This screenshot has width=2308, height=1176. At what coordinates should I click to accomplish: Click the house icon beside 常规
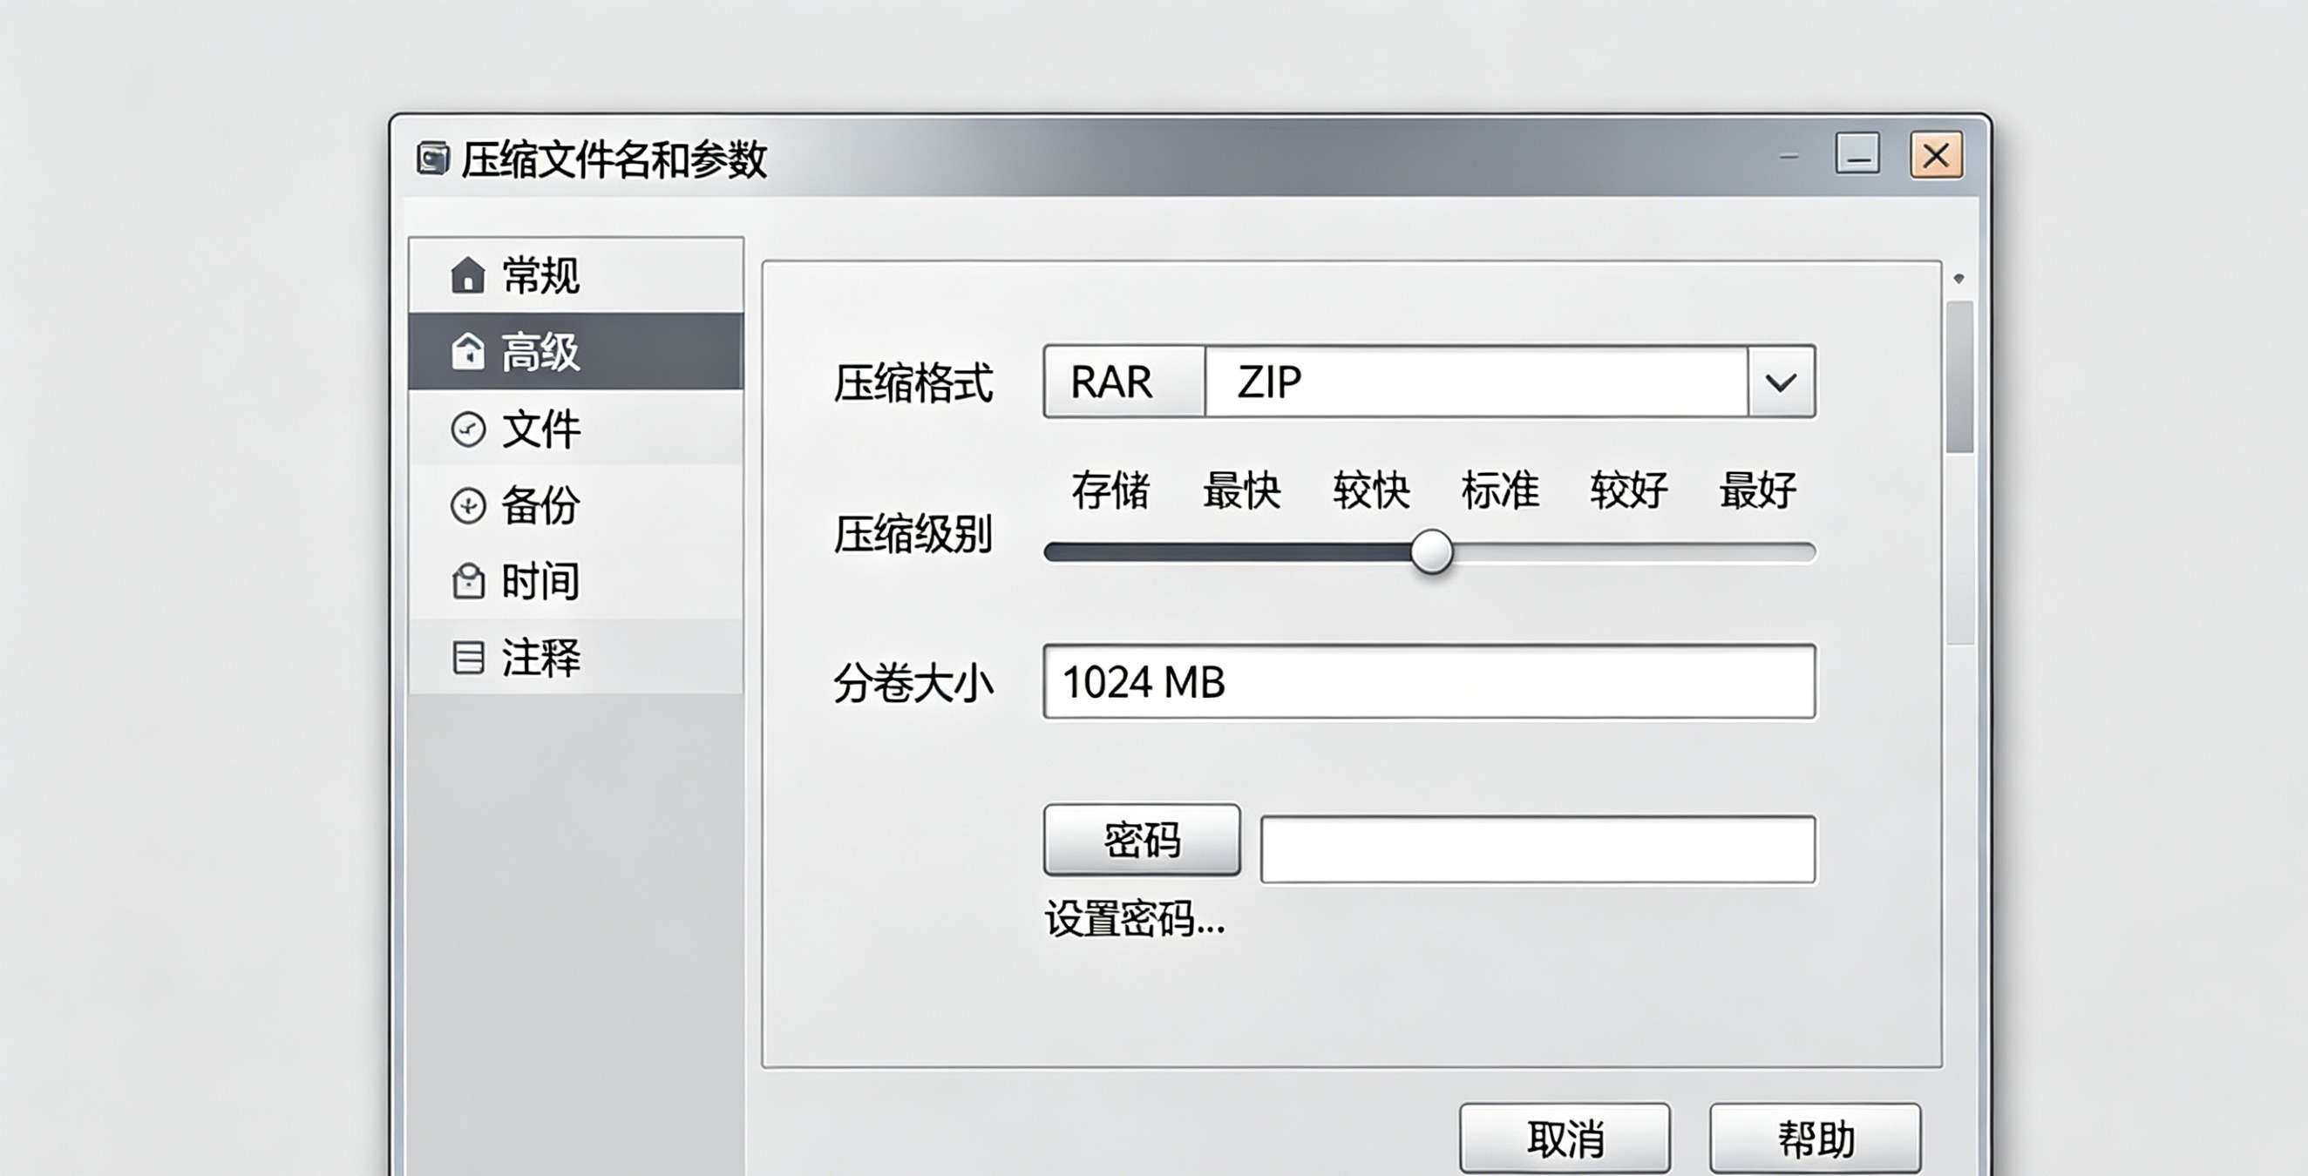(x=468, y=275)
